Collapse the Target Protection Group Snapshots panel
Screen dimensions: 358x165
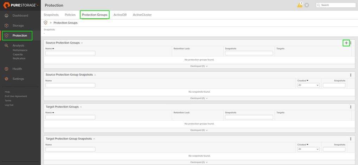point(94,139)
